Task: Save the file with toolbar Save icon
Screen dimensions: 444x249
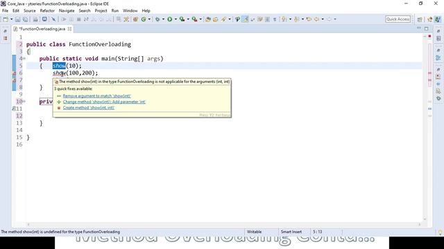Action: pyautogui.click(x=17, y=19)
